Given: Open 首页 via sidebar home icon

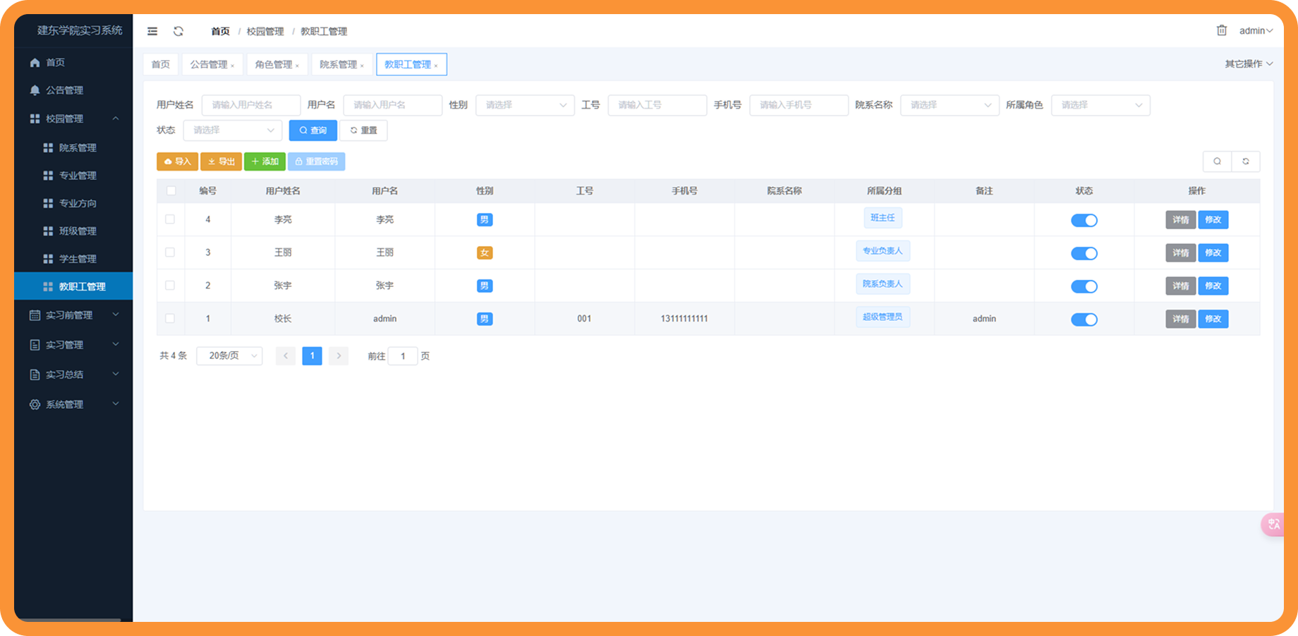Looking at the screenshot, I should (35, 63).
